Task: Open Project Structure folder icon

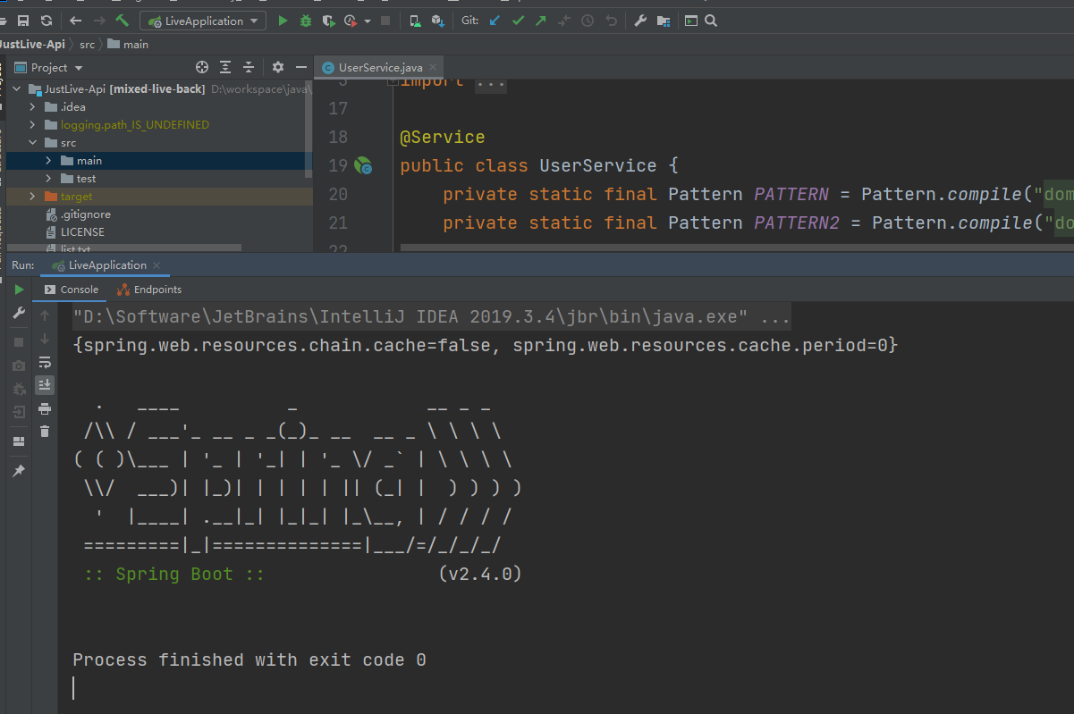Action: [x=664, y=21]
